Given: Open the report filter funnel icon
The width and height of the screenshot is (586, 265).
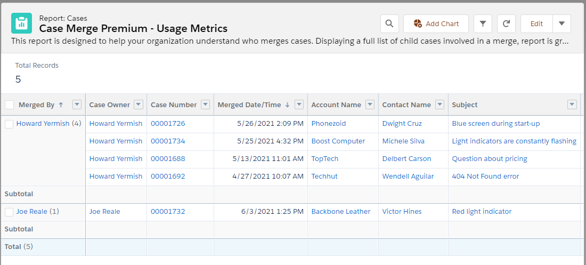Looking at the screenshot, I should 483,23.
